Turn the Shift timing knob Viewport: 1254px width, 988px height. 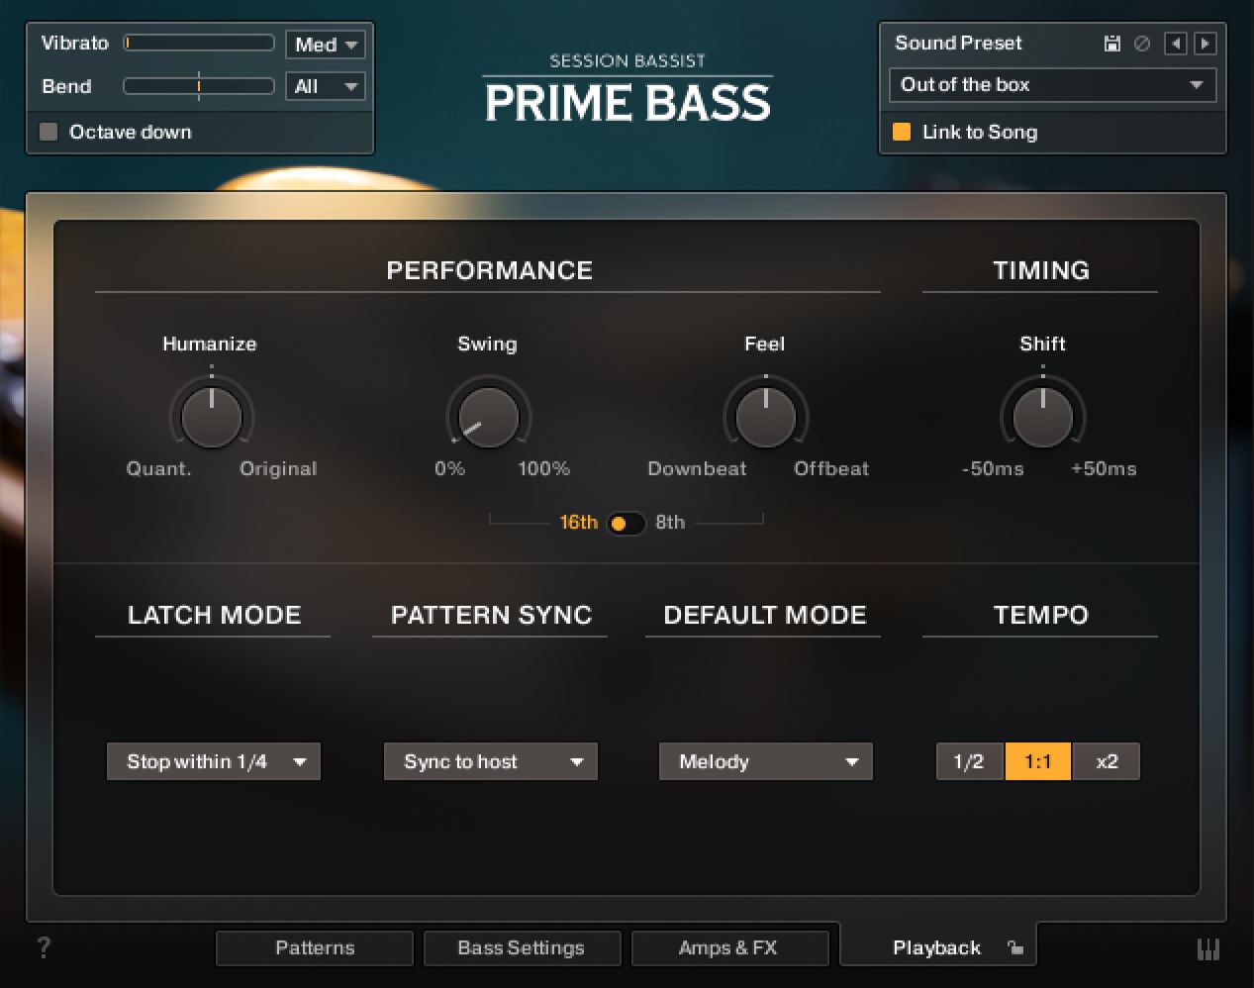pyautogui.click(x=1042, y=416)
